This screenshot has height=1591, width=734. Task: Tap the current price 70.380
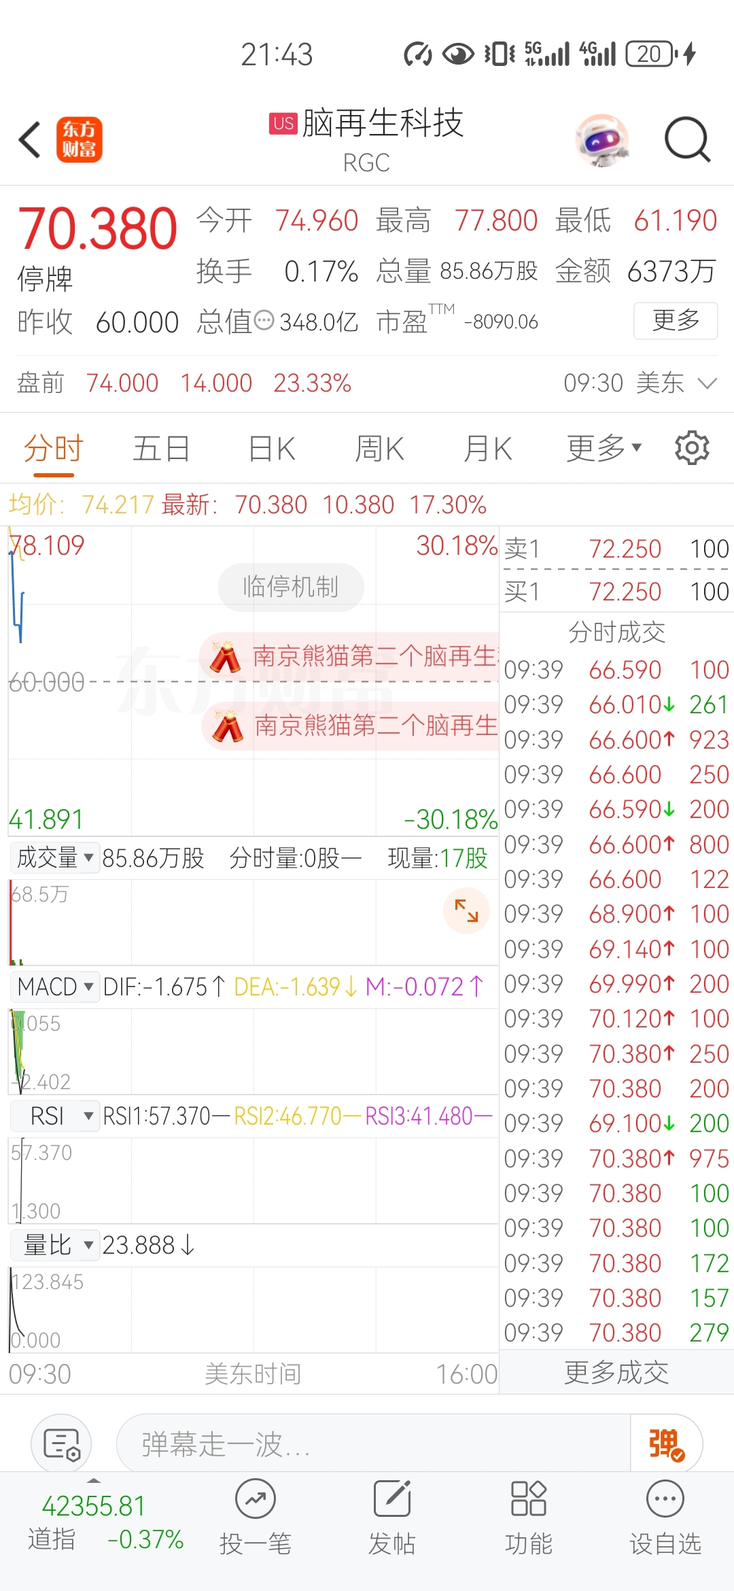[x=98, y=228]
